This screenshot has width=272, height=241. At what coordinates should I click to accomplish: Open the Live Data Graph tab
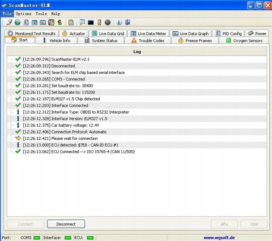click(190, 34)
